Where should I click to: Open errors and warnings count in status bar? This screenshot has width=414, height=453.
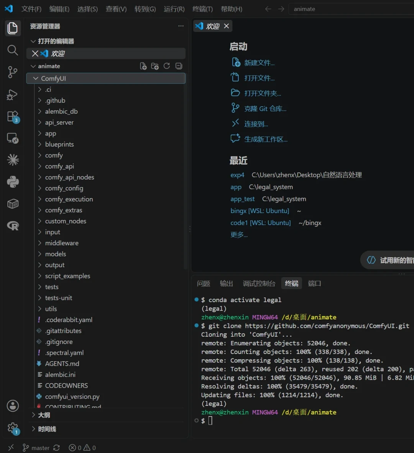point(82,448)
